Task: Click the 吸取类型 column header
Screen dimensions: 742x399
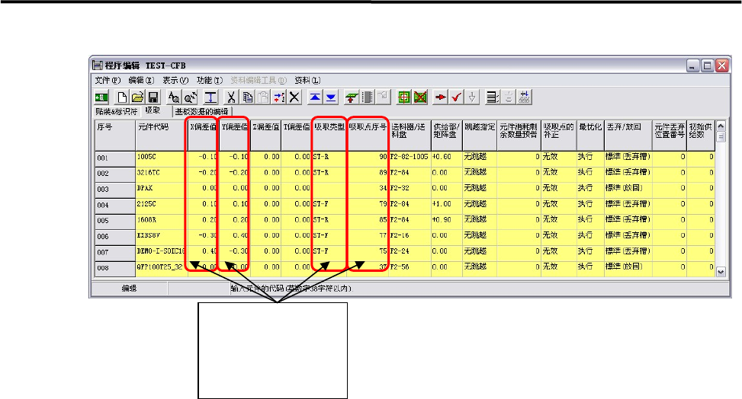Action: (x=329, y=128)
